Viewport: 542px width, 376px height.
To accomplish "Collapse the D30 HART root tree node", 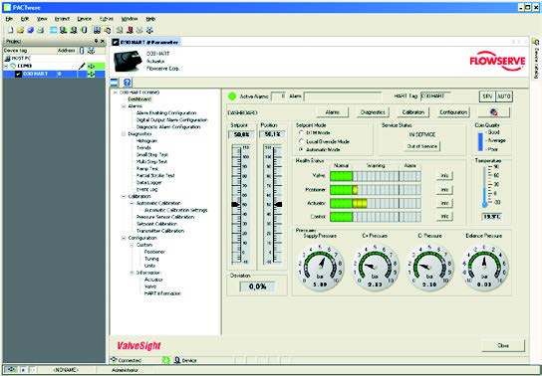I will coord(116,93).
